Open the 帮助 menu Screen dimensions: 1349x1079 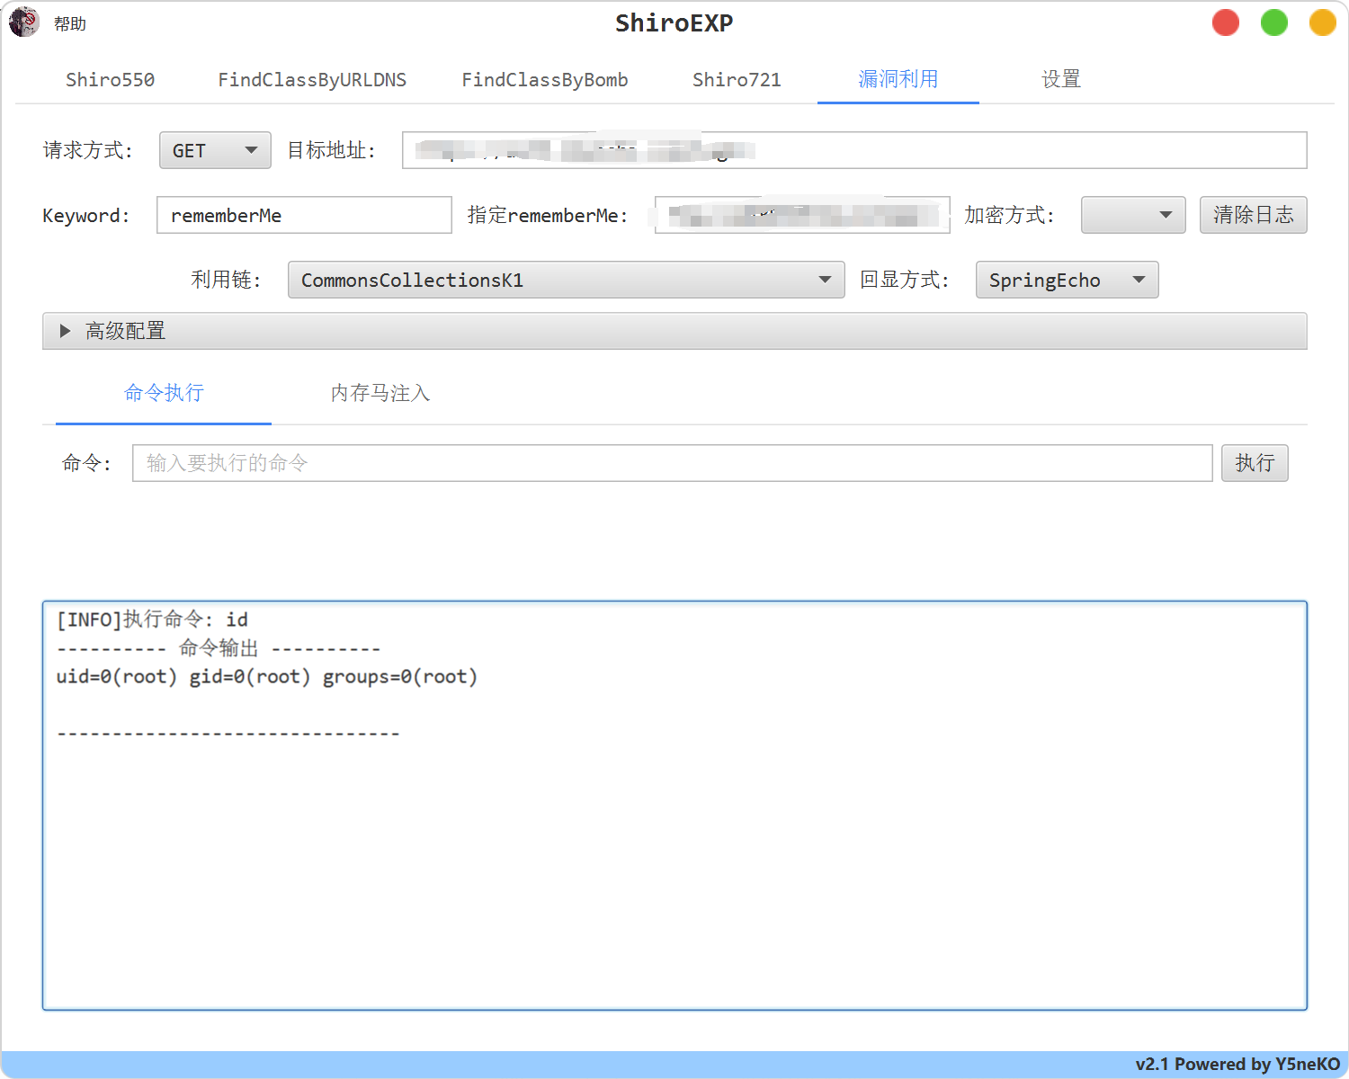click(70, 24)
